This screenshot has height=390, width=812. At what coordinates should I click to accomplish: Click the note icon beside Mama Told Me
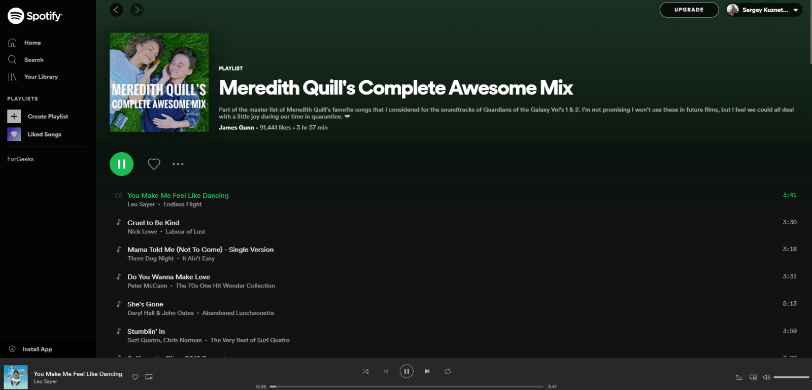119,249
